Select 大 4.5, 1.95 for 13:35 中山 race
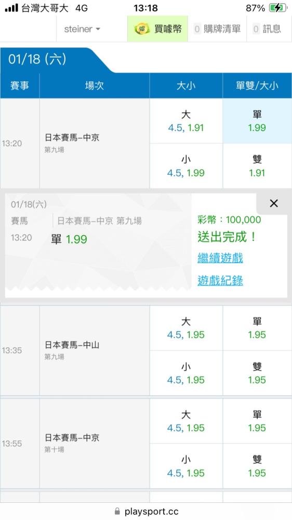Screen dimensions: 292x520 pyautogui.click(x=186, y=328)
